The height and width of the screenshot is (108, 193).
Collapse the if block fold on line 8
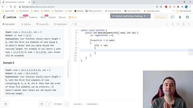78,48
